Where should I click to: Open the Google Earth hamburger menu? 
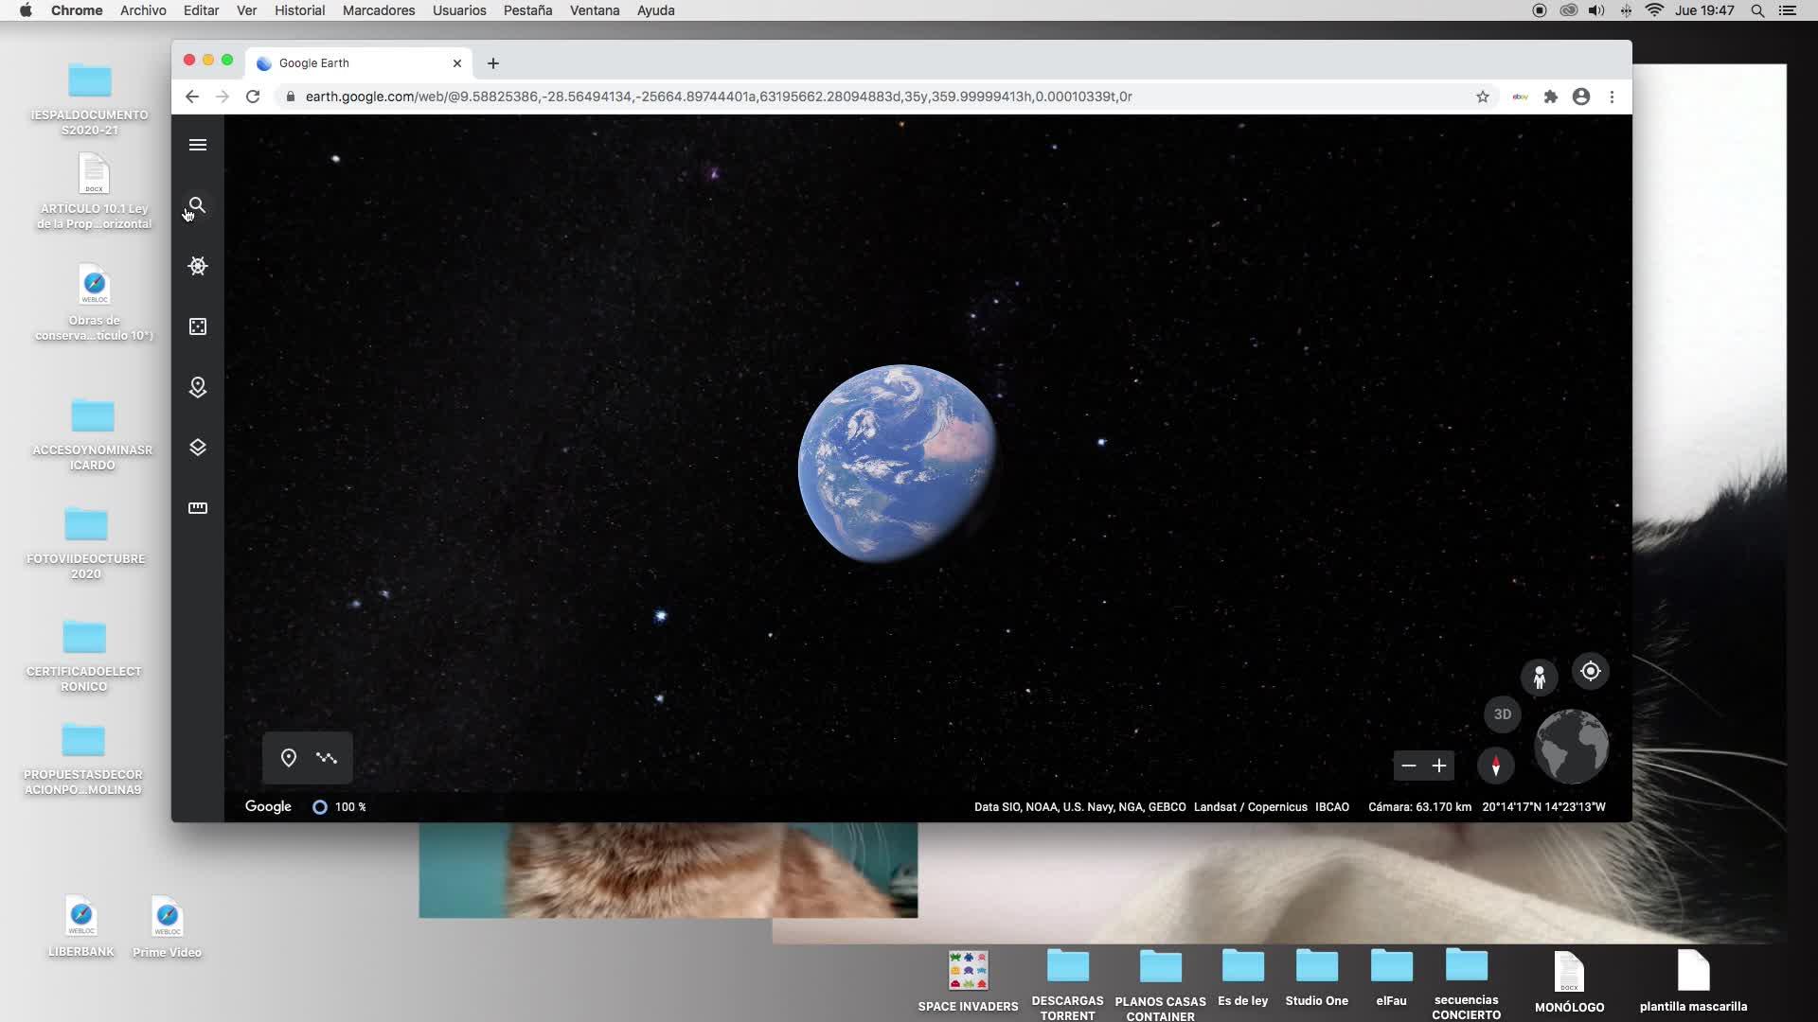coord(197,145)
